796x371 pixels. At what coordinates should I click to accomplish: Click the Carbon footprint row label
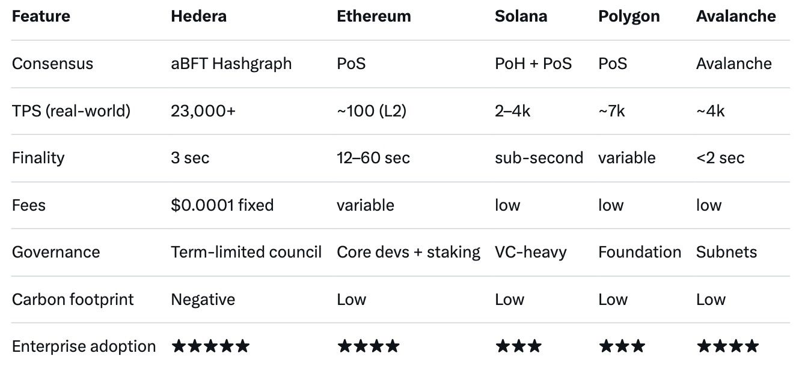[x=73, y=300]
